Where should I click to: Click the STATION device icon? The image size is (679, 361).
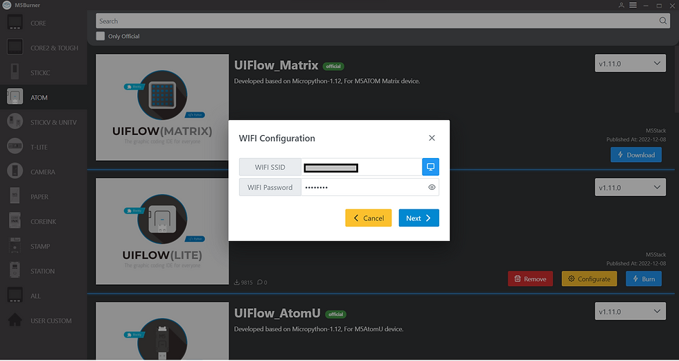point(15,270)
